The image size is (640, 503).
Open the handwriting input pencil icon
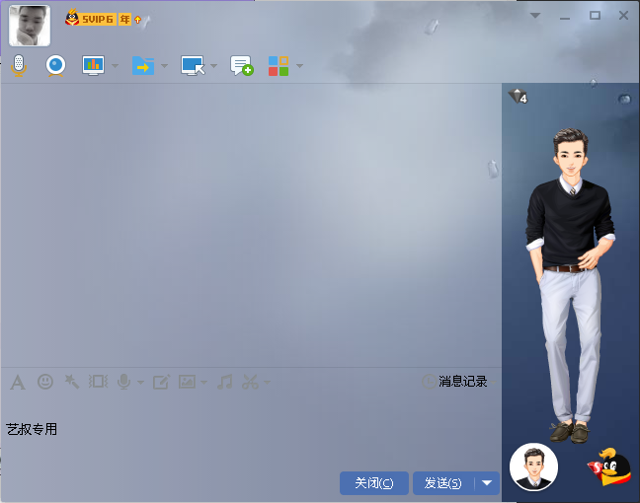tap(161, 382)
